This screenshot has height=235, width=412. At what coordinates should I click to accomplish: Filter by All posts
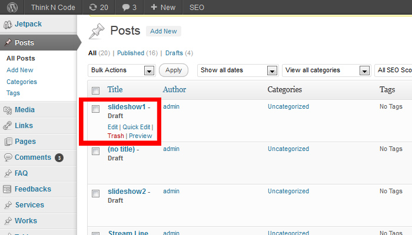[x=92, y=53]
